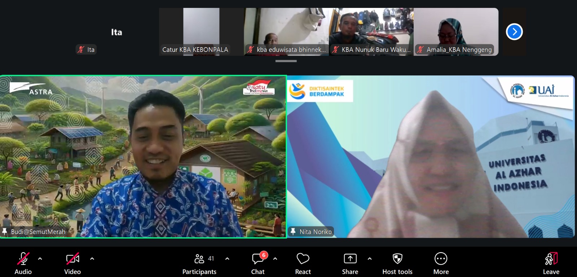577x277 pixels.
Task: Select Catur KBA KEBONPALA video thumbnail
Action: pyautogui.click(x=201, y=32)
